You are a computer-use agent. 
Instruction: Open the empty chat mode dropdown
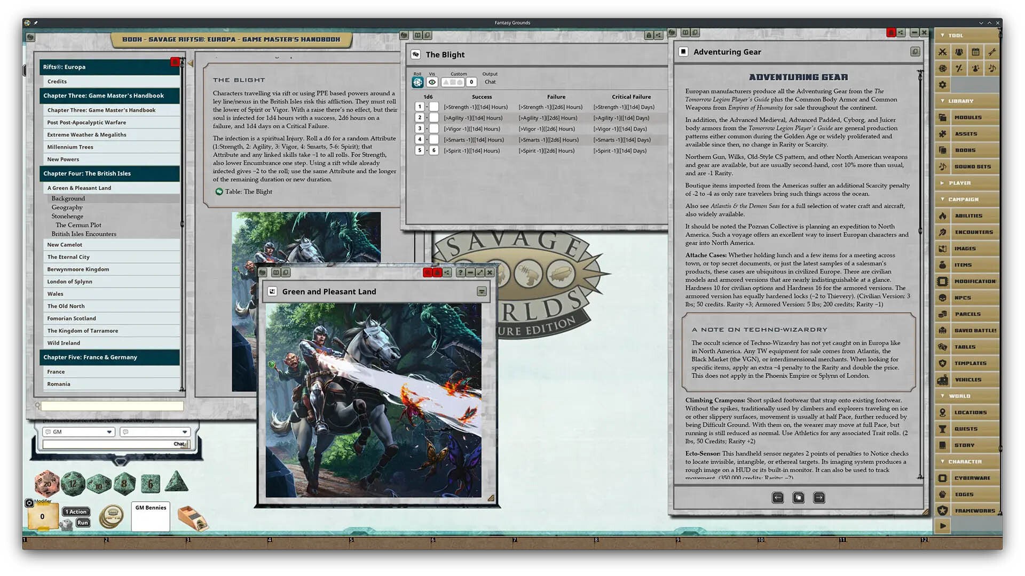155,432
